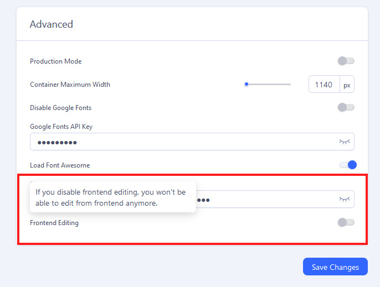380x287 pixels.
Task: Enable Production Mode toggle
Action: [346, 61]
